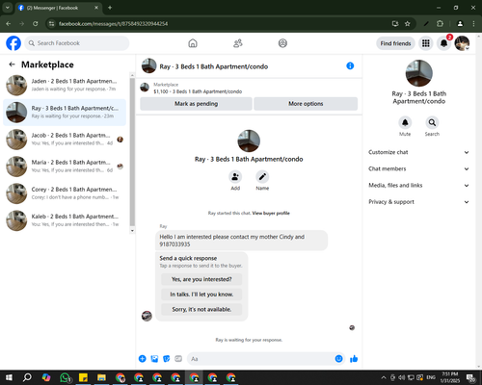482x385 pixels.
Task: Click Ray's message with phone number
Action: coord(241,241)
